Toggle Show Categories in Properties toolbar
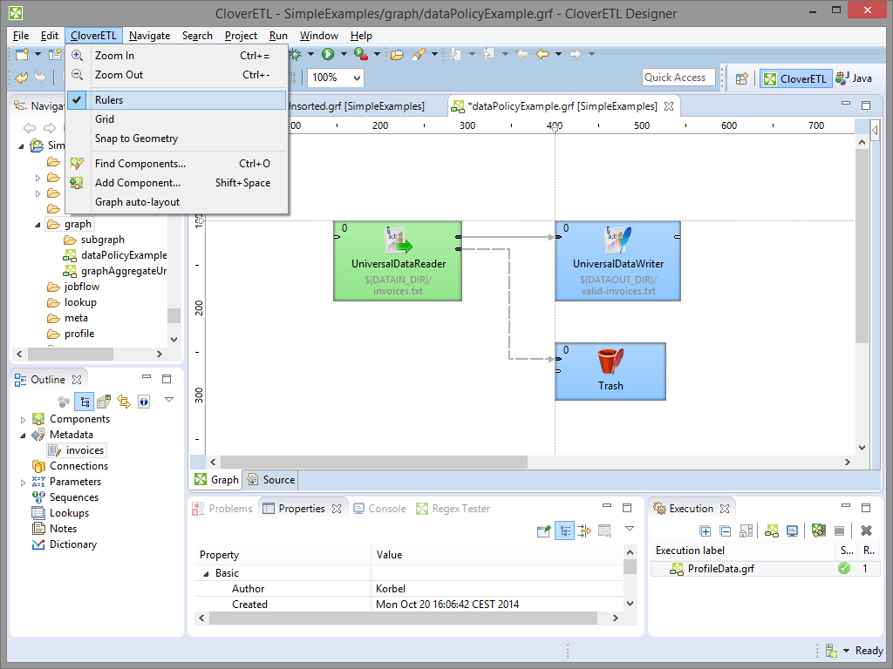This screenshot has width=893, height=669. 564,531
